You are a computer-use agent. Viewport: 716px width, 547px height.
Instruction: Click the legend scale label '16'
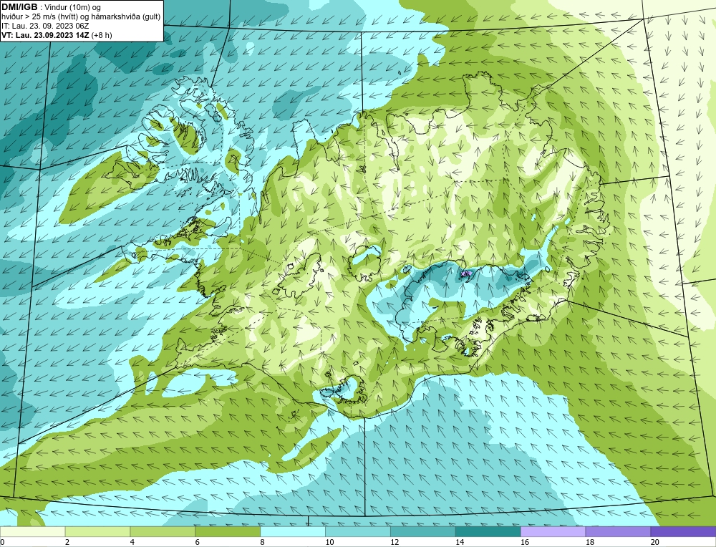click(524, 542)
